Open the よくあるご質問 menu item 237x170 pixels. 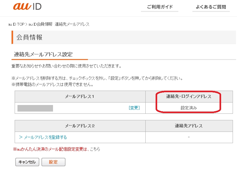click(211, 7)
